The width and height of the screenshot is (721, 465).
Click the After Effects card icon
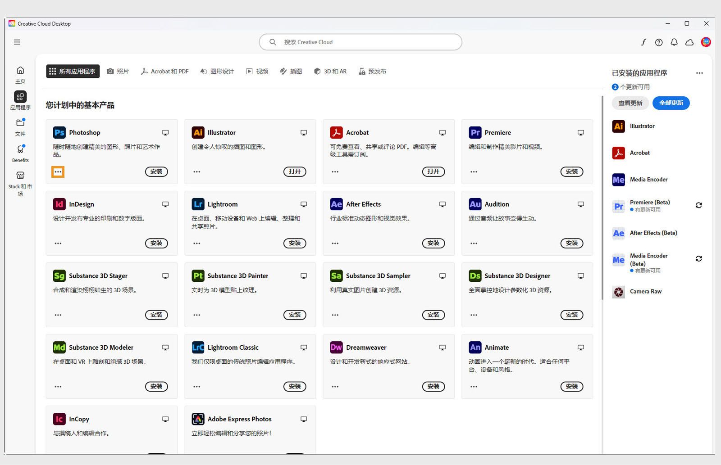point(336,204)
